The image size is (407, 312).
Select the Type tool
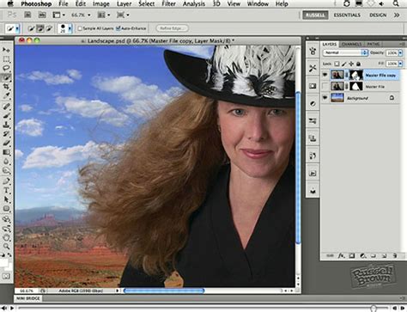(6, 190)
